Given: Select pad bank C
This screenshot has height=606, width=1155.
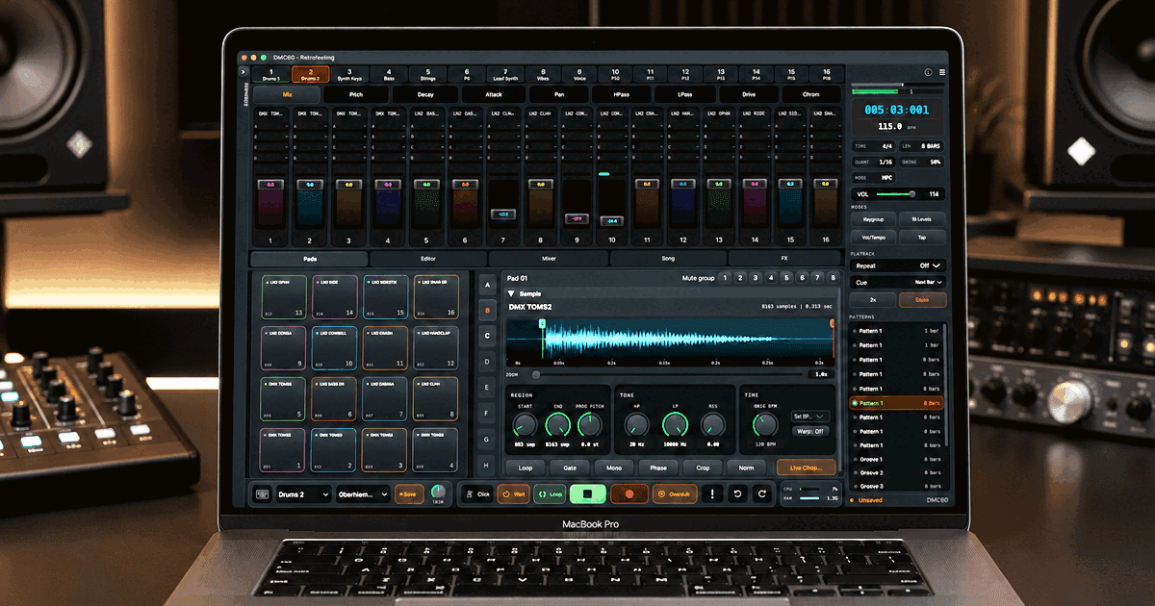Looking at the screenshot, I should (x=487, y=336).
